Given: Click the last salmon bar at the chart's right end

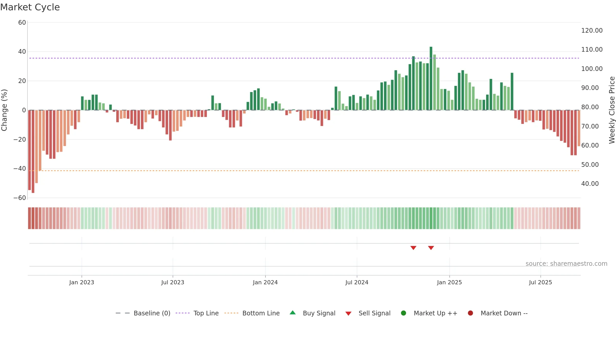Looking at the screenshot, I should (579, 128).
